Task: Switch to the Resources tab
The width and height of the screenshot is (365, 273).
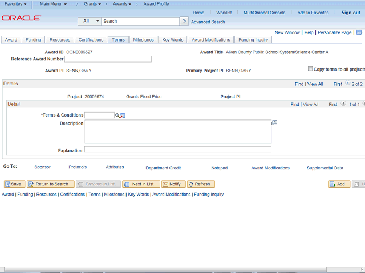Action: [x=60, y=40]
